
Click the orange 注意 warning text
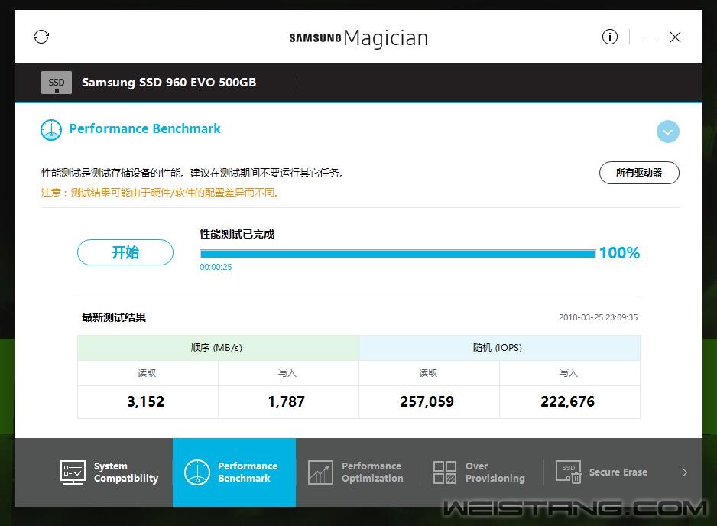tap(161, 193)
